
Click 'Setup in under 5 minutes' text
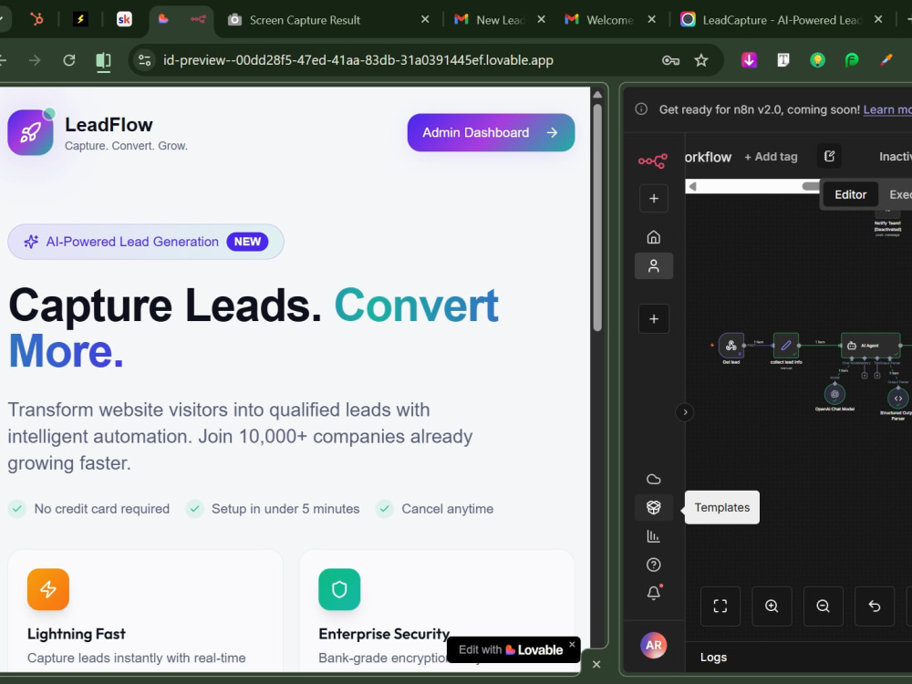(285, 509)
